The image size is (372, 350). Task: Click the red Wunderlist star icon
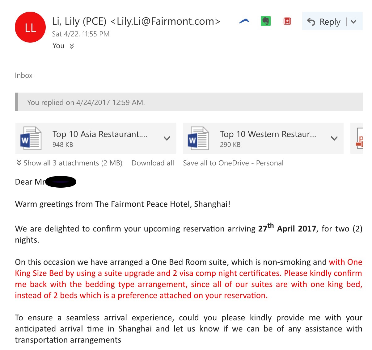tap(287, 21)
